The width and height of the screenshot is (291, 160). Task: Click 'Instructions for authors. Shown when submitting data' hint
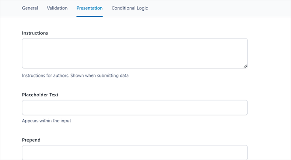coord(75,76)
